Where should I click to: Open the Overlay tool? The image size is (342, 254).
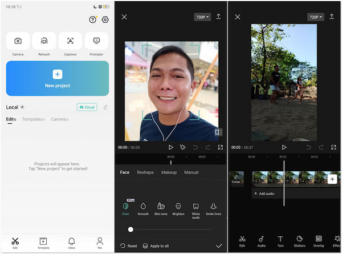point(319,241)
